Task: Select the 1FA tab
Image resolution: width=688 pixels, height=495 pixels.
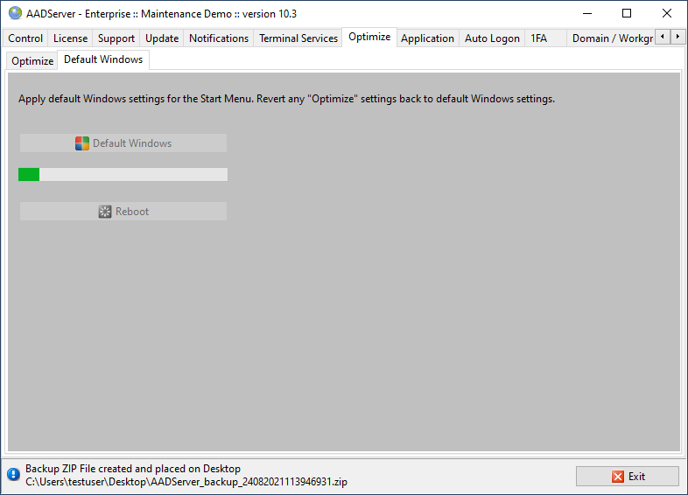Action: [538, 38]
